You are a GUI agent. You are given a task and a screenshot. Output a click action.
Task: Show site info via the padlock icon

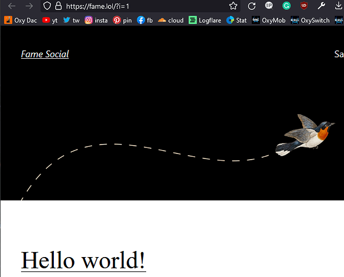point(58,6)
